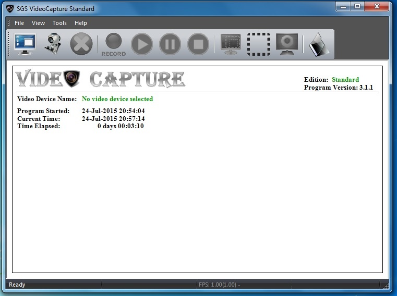Click the Play button in toolbar
The width and height of the screenshot is (397, 296).
pos(142,44)
